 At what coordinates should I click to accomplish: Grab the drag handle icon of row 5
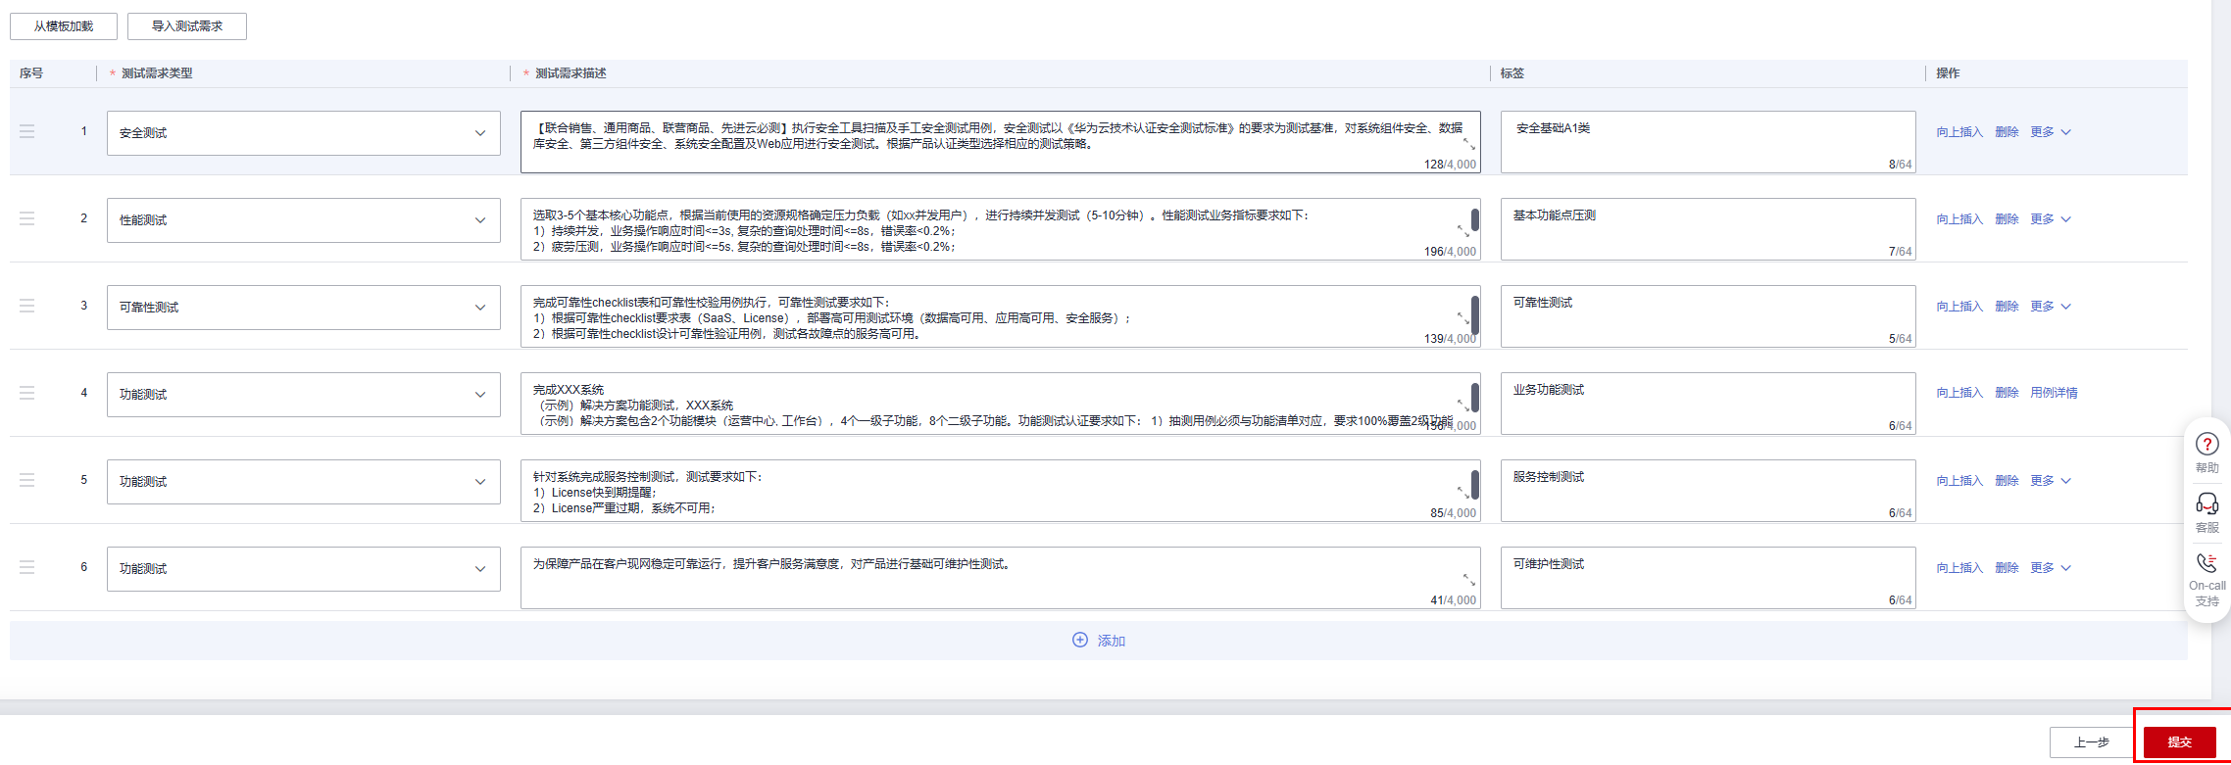pyautogui.click(x=27, y=480)
